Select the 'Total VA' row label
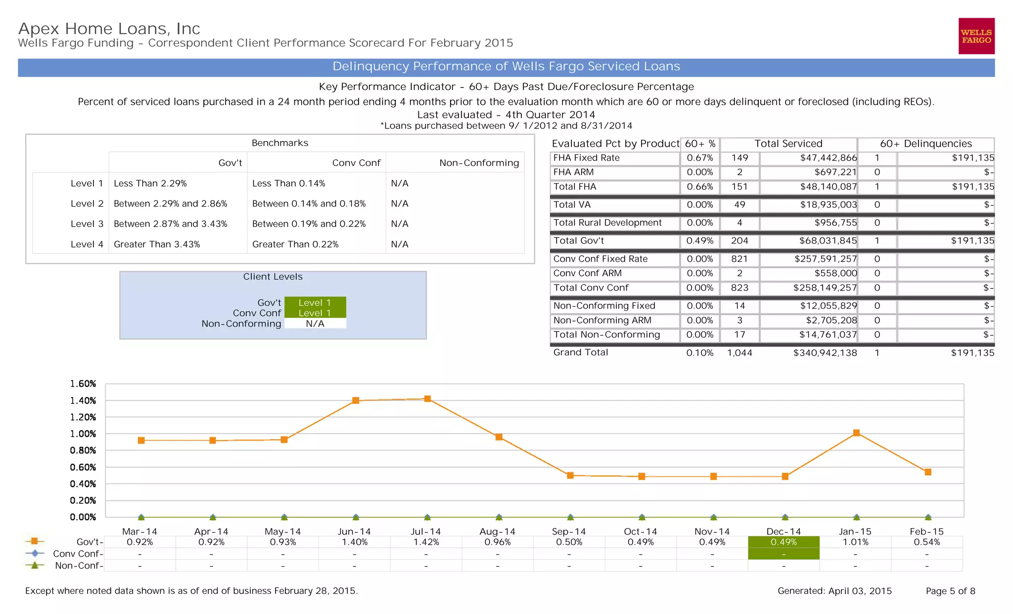The image size is (1013, 614). pos(572,205)
